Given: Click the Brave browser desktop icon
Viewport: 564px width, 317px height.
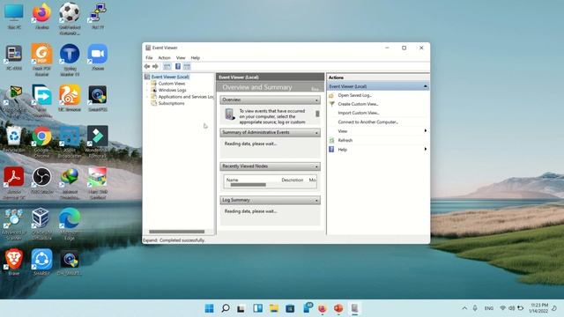Looking at the screenshot, I should click(x=14, y=262).
